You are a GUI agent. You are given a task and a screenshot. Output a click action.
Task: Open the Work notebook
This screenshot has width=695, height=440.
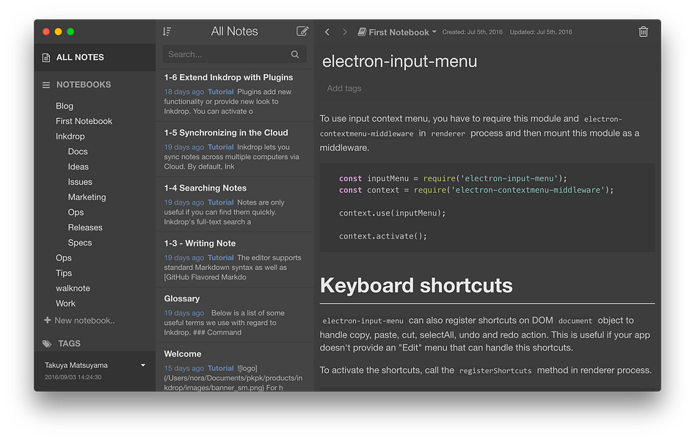(x=65, y=304)
